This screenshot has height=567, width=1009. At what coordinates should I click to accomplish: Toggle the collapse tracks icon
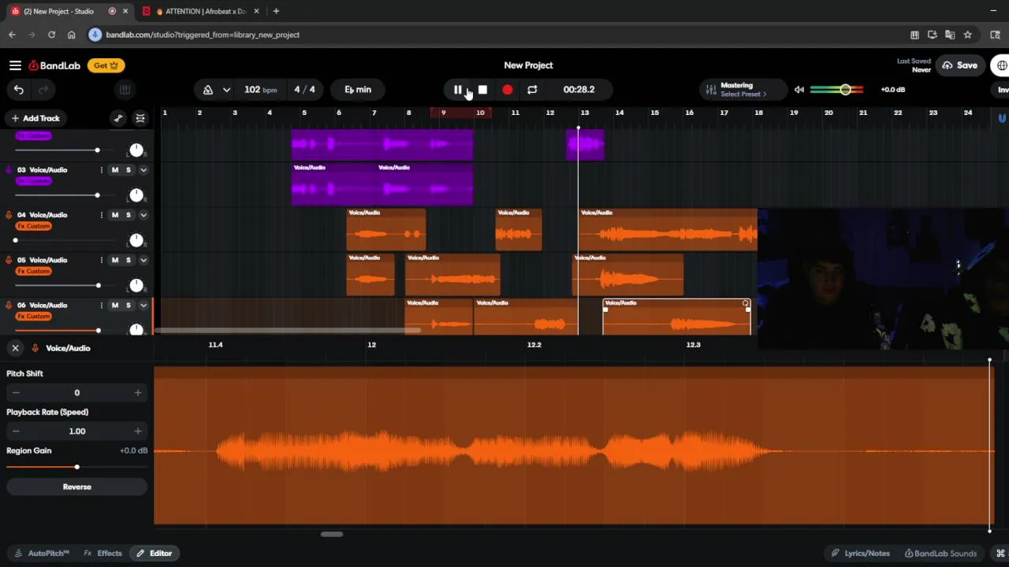click(140, 118)
